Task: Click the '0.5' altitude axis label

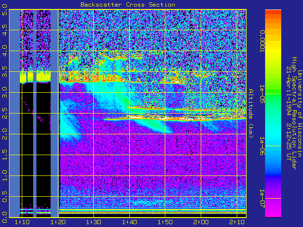Action: coord(4,197)
